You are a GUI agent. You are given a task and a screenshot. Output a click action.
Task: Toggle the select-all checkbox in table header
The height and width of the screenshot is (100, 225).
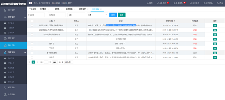(x=32, y=21)
